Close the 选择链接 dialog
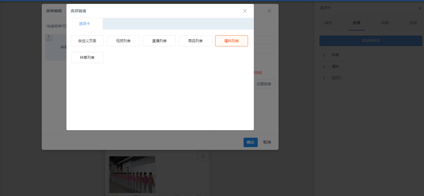 tap(245, 11)
